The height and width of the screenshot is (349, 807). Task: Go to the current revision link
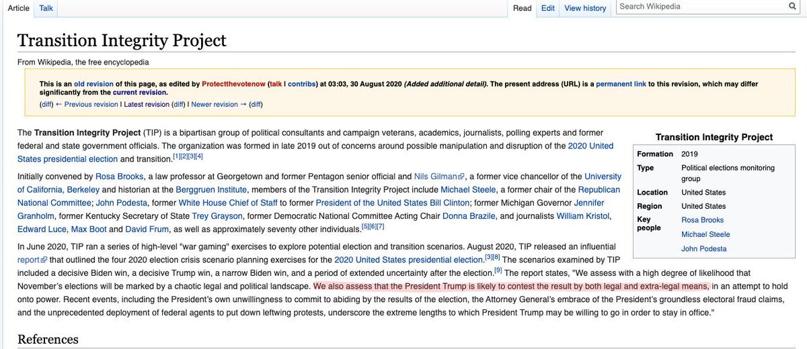pos(139,93)
